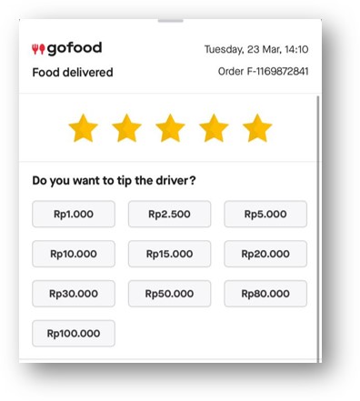Select the Rp20.000 tip button
Viewport: 360px width, 401px height.
click(265, 254)
